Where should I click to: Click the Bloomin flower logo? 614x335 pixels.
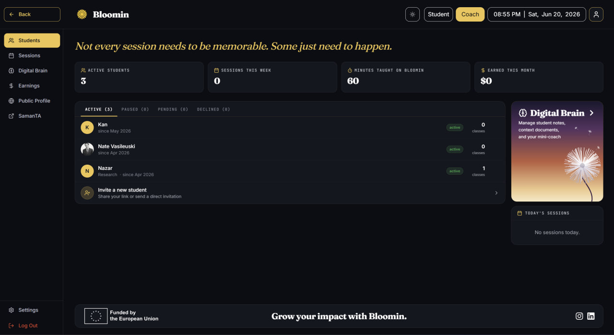(82, 14)
